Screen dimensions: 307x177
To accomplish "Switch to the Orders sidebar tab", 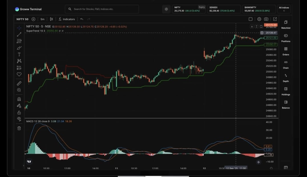I will point(286,51).
